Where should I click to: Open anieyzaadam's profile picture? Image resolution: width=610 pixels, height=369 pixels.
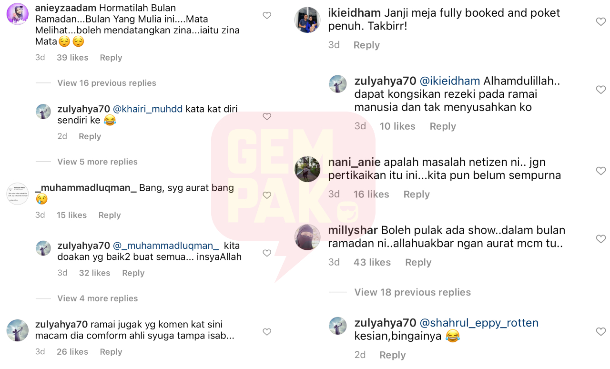tap(18, 14)
